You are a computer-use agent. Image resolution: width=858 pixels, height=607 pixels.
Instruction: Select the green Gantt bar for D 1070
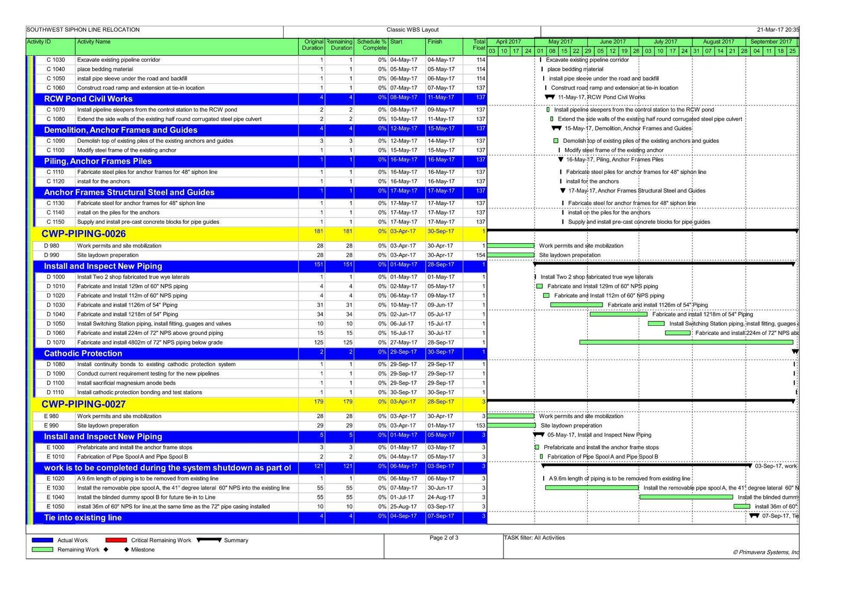686,342
